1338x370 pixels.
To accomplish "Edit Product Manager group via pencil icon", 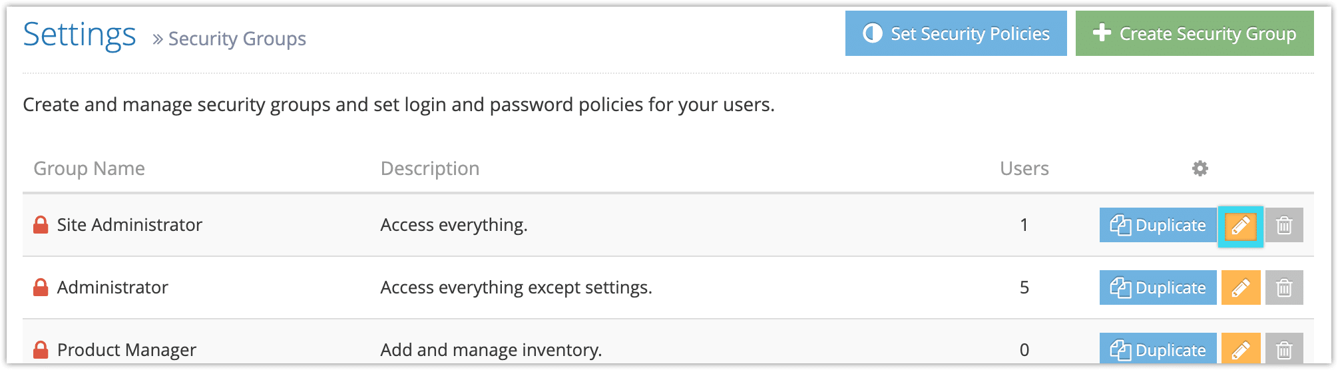I will (1241, 348).
